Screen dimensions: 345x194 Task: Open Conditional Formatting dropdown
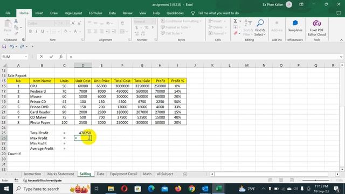[181, 21]
